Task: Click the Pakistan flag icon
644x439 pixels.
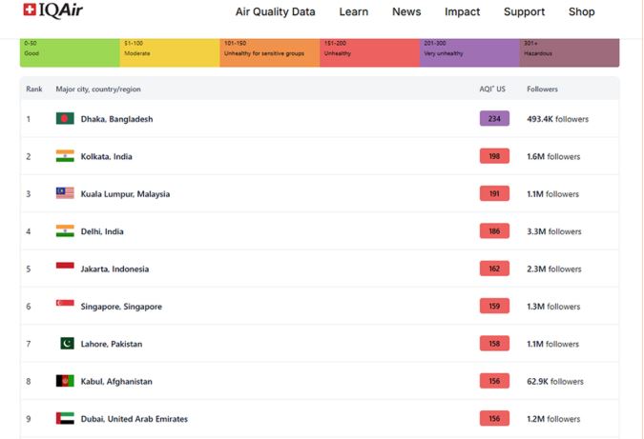Action: point(67,344)
